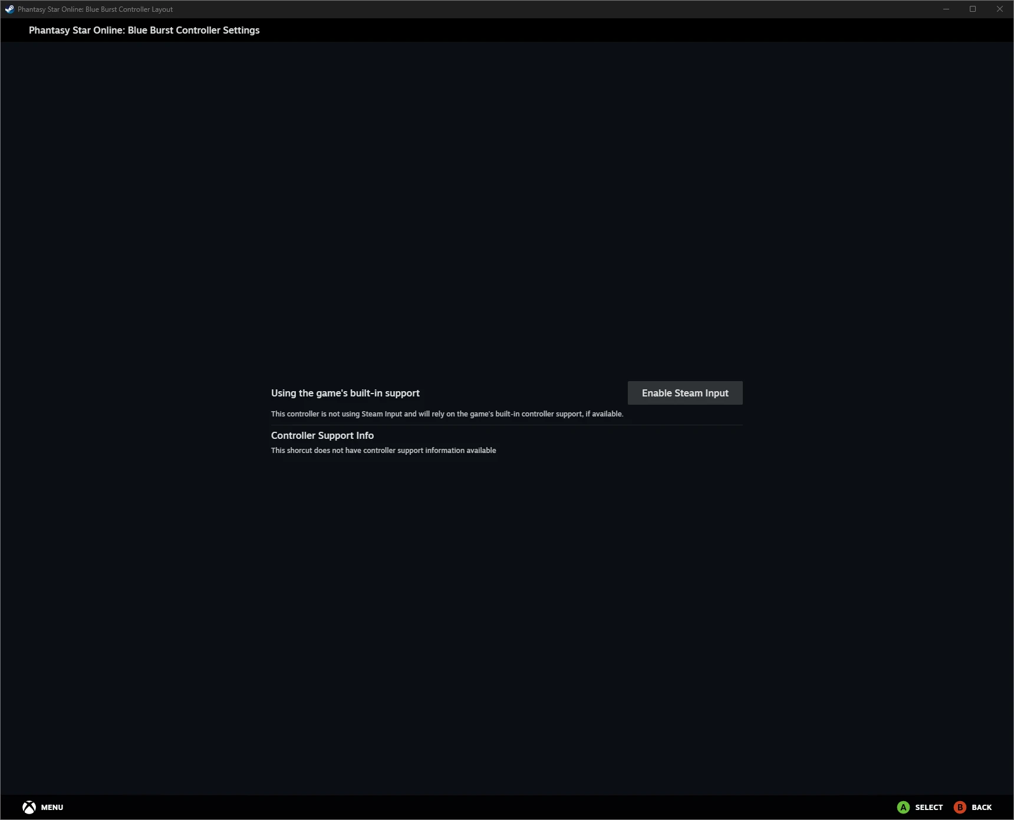Click the divider under built-in support section
This screenshot has height=820, width=1014.
tap(506, 425)
